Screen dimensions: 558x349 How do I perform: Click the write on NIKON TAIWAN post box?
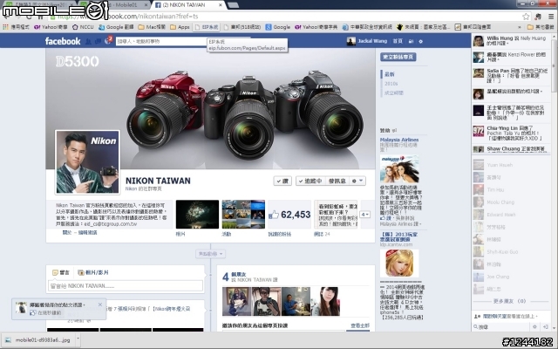126,285
